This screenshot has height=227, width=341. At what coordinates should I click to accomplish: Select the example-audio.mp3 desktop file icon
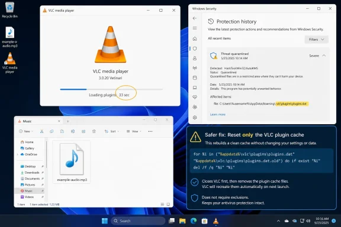tap(9, 37)
